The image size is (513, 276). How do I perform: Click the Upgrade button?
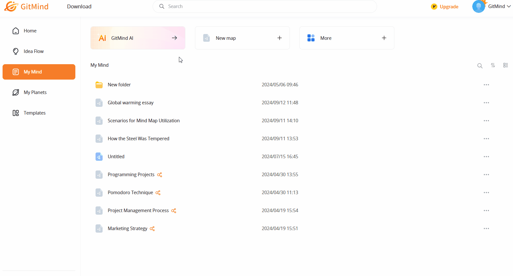click(x=445, y=6)
